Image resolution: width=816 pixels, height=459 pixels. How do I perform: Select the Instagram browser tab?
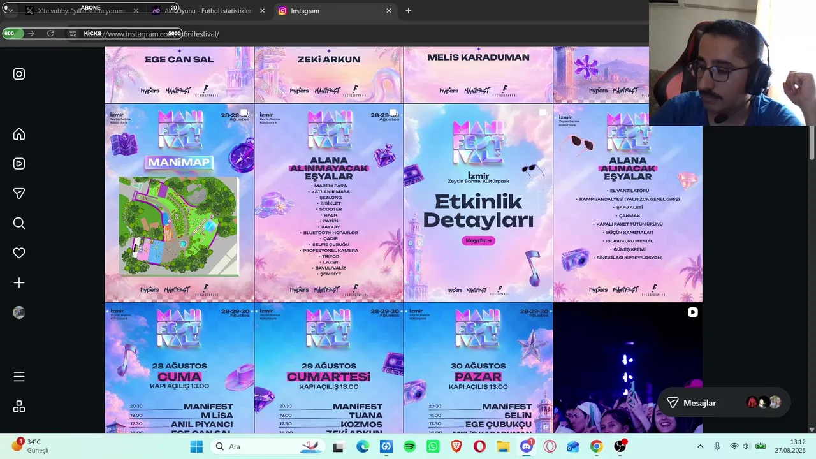[x=335, y=11]
